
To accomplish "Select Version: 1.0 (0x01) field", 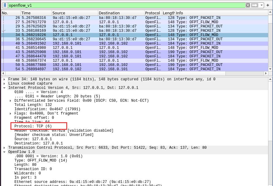I will tap(48, 156).
